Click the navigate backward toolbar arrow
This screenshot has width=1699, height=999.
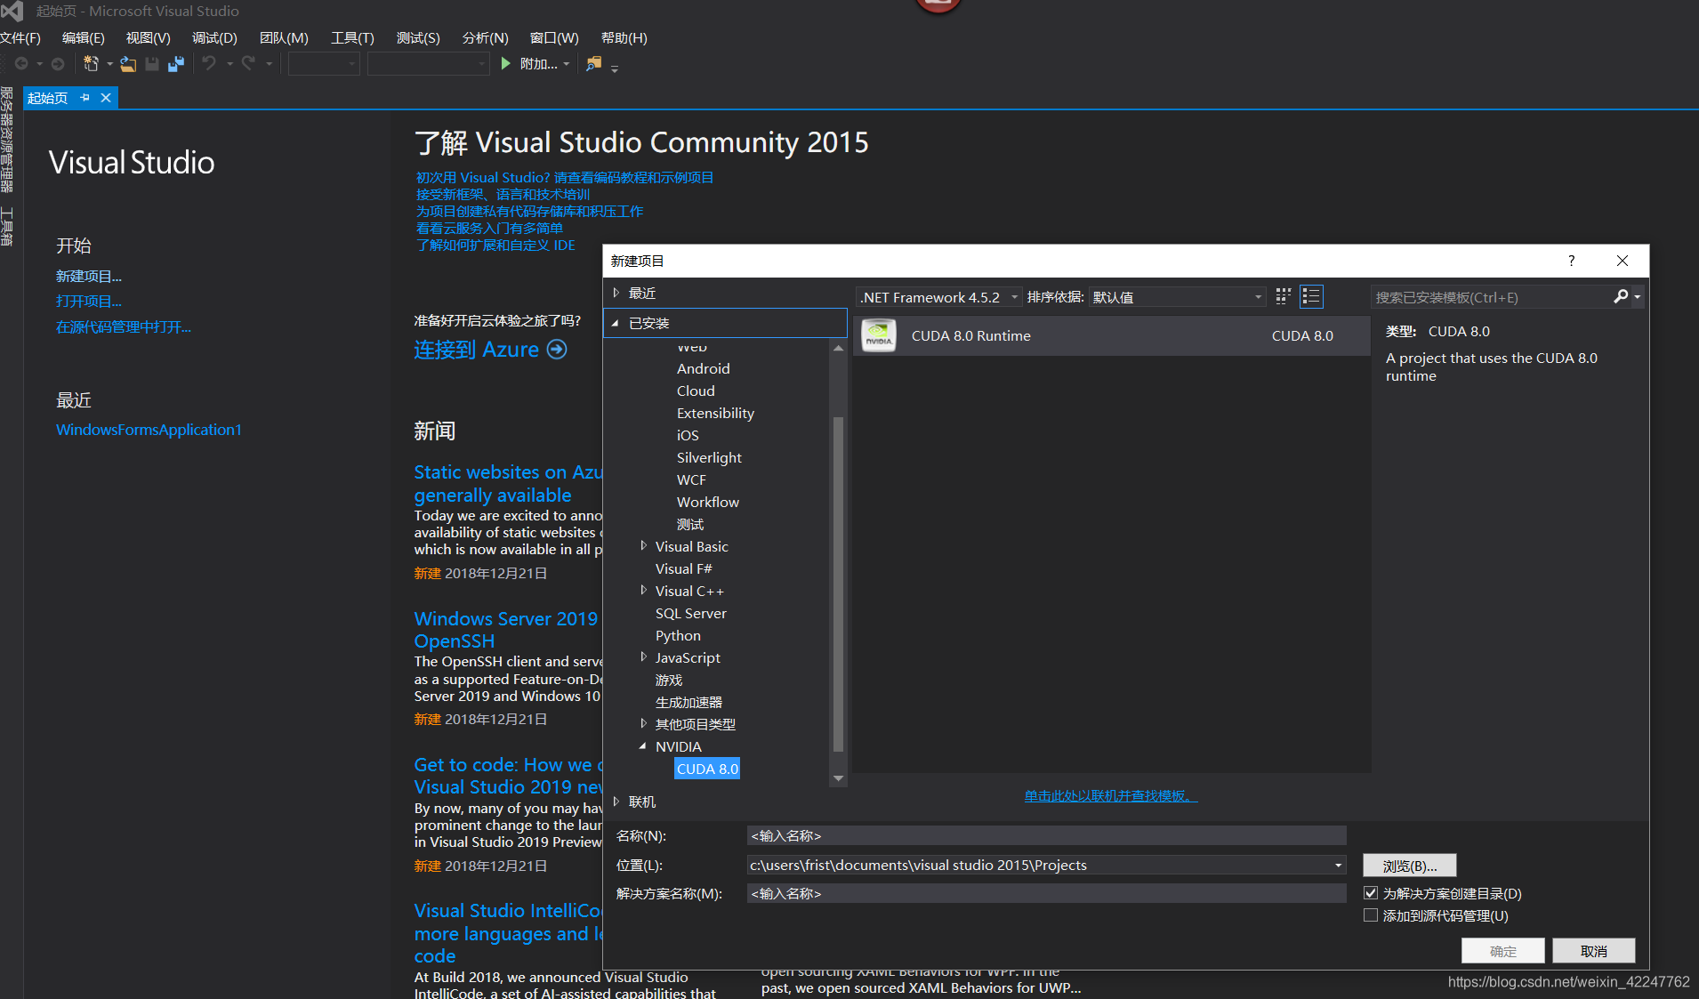pos(21,63)
